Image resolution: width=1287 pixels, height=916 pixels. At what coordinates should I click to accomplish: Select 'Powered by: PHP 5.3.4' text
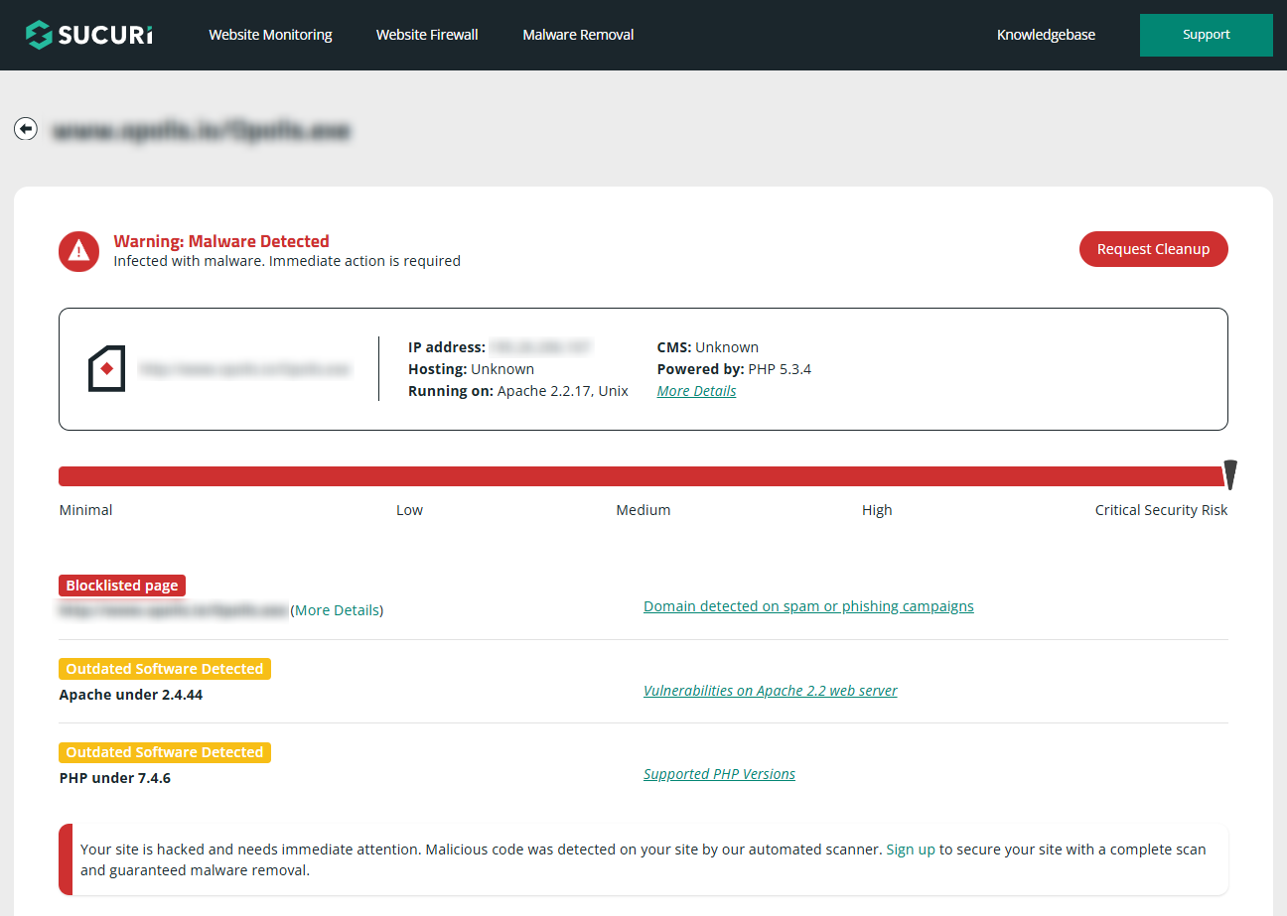pos(734,369)
